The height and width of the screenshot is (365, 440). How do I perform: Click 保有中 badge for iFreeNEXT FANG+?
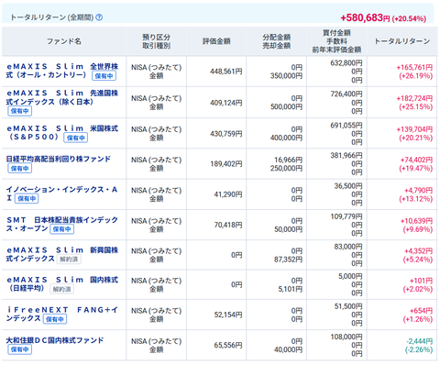55,319
